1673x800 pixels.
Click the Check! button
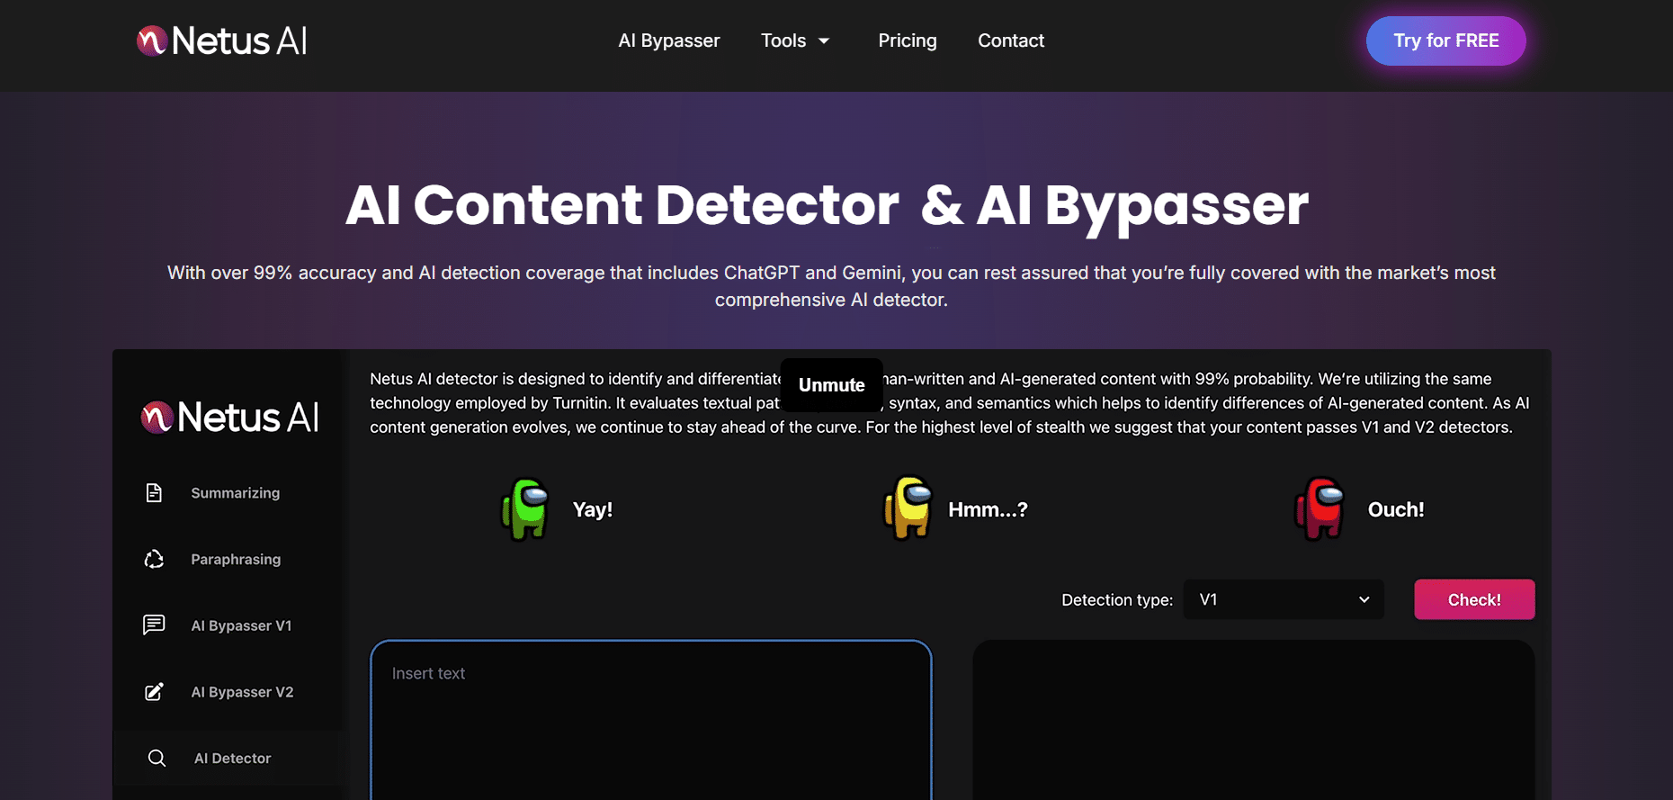[1474, 599]
